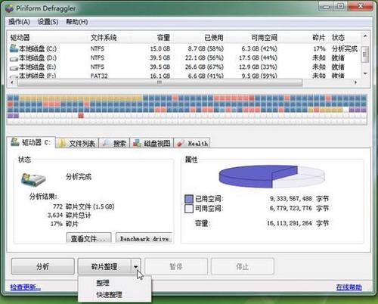Open the 操作(A) menu
Image resolution: width=378 pixels, height=304 pixels.
(19, 22)
